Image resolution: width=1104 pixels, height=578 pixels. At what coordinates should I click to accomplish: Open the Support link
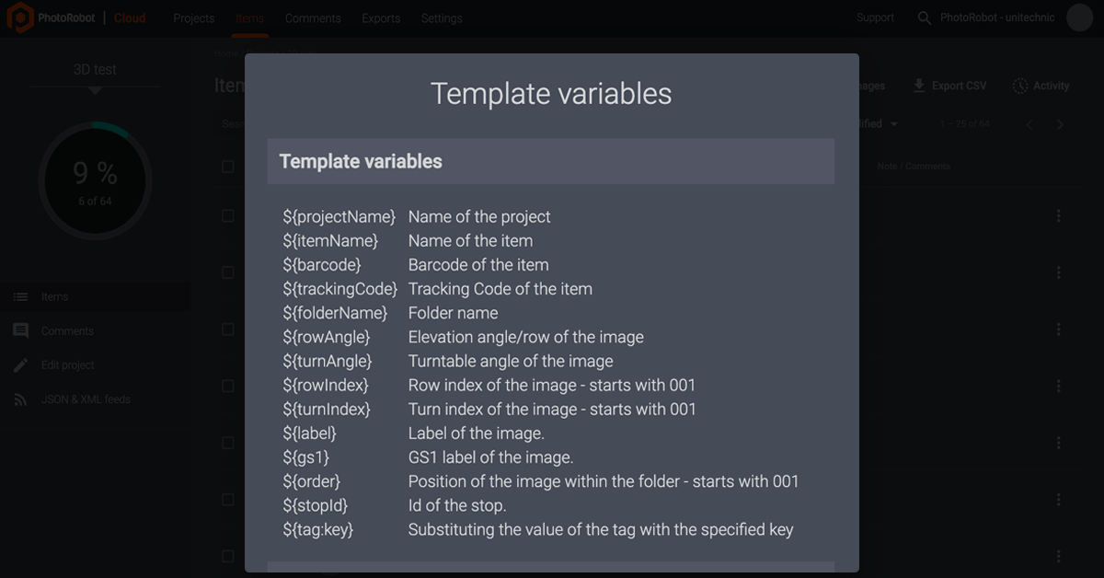tap(875, 18)
